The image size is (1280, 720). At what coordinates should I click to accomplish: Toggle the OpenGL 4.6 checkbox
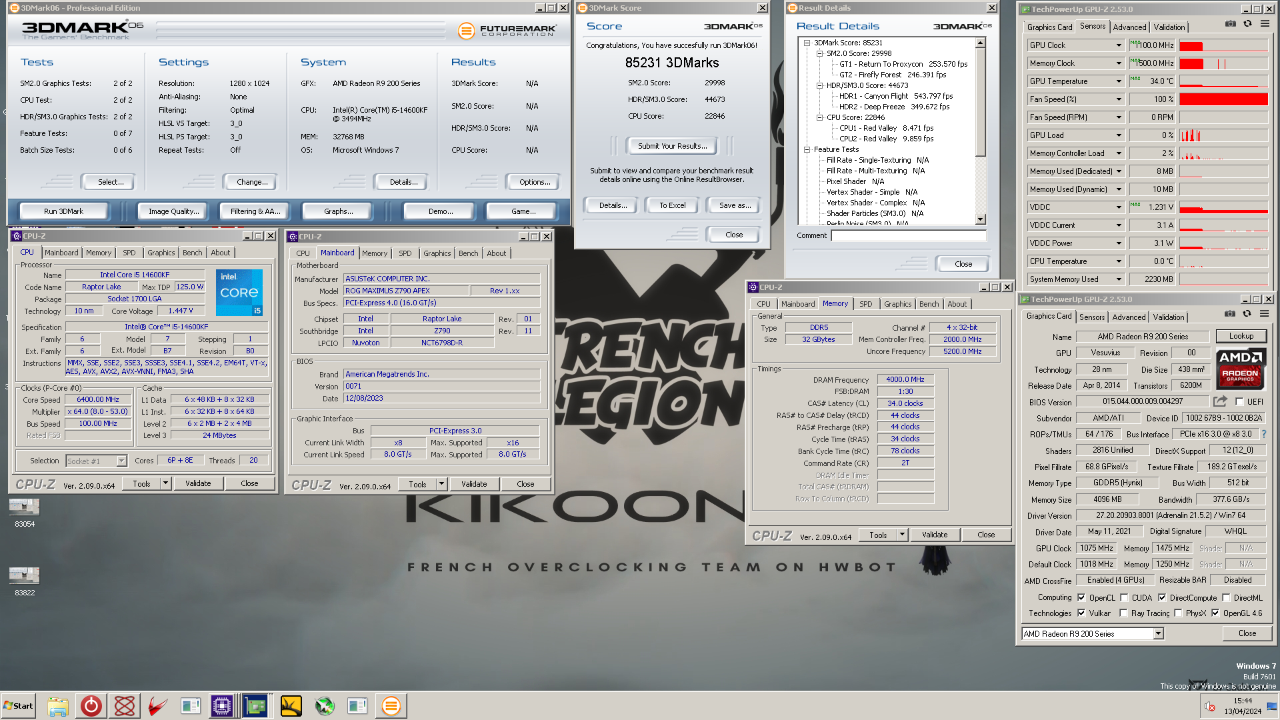point(1215,613)
